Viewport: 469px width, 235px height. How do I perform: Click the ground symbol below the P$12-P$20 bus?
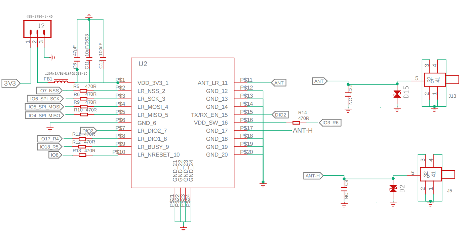click(263, 184)
